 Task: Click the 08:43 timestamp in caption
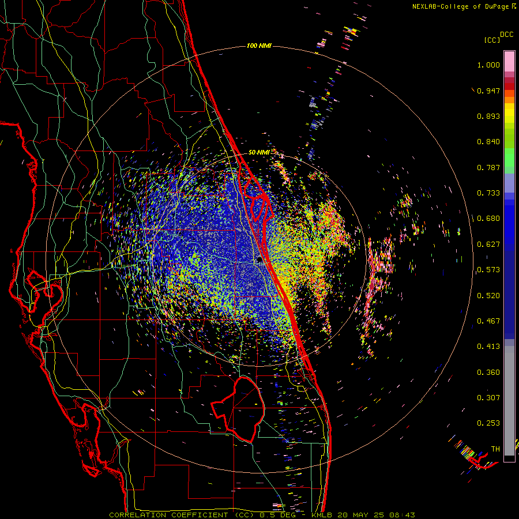402,515
